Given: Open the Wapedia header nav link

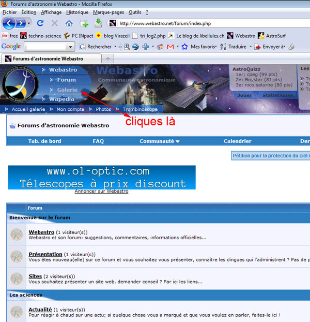Looking at the screenshot, I should tap(61, 99).
